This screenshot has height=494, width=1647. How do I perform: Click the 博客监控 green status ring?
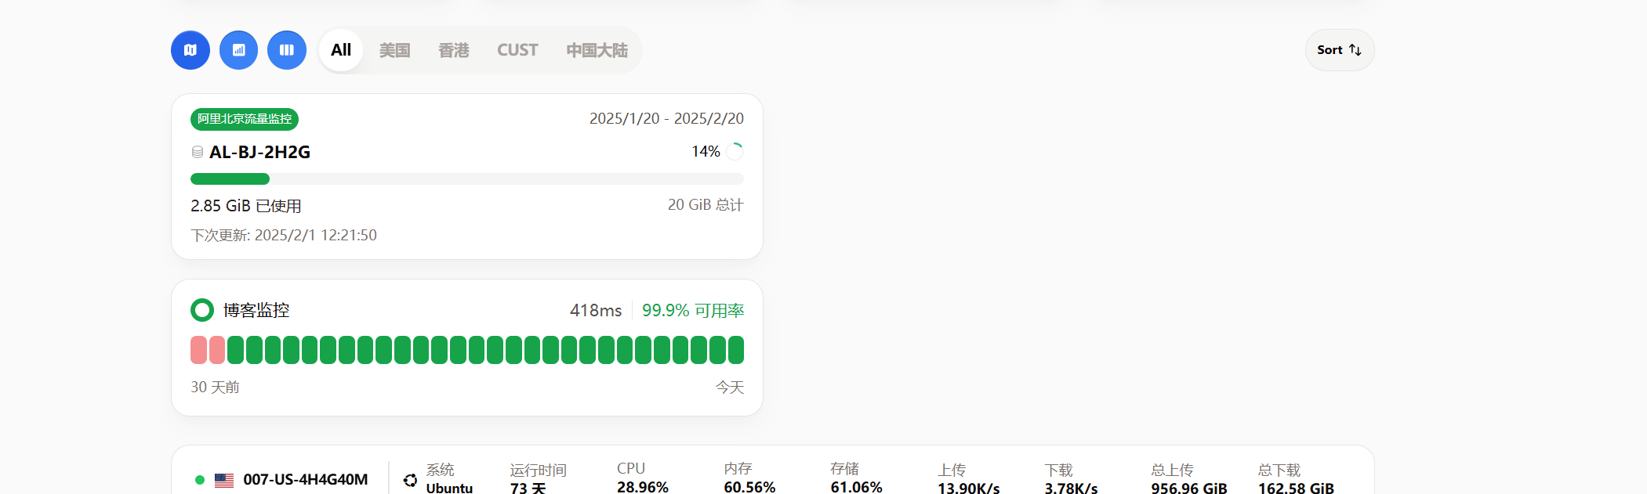click(x=202, y=310)
